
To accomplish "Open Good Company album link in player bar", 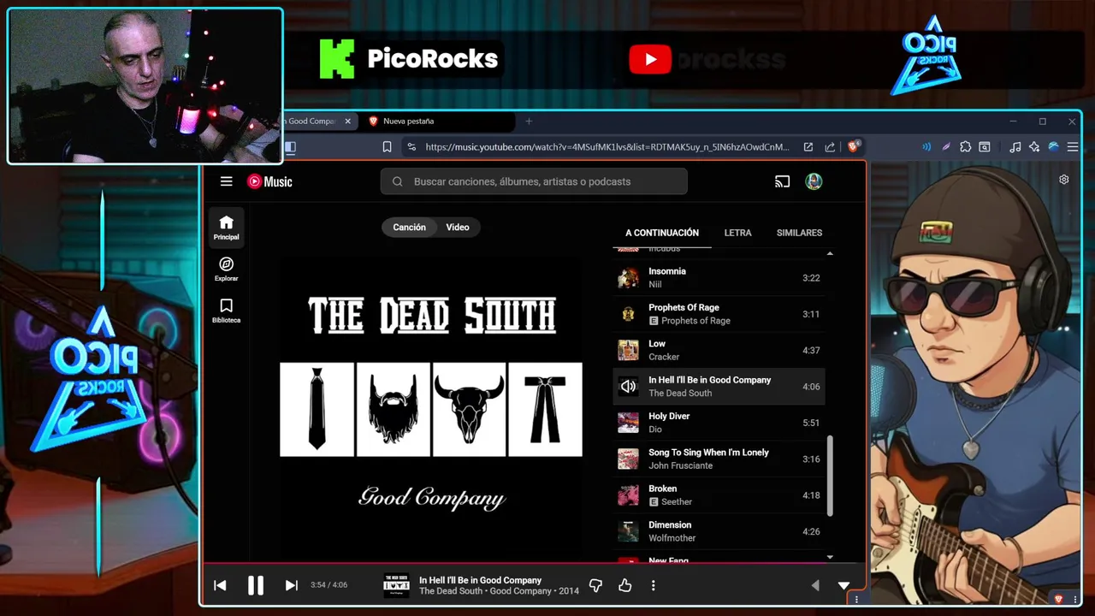I will (x=521, y=591).
